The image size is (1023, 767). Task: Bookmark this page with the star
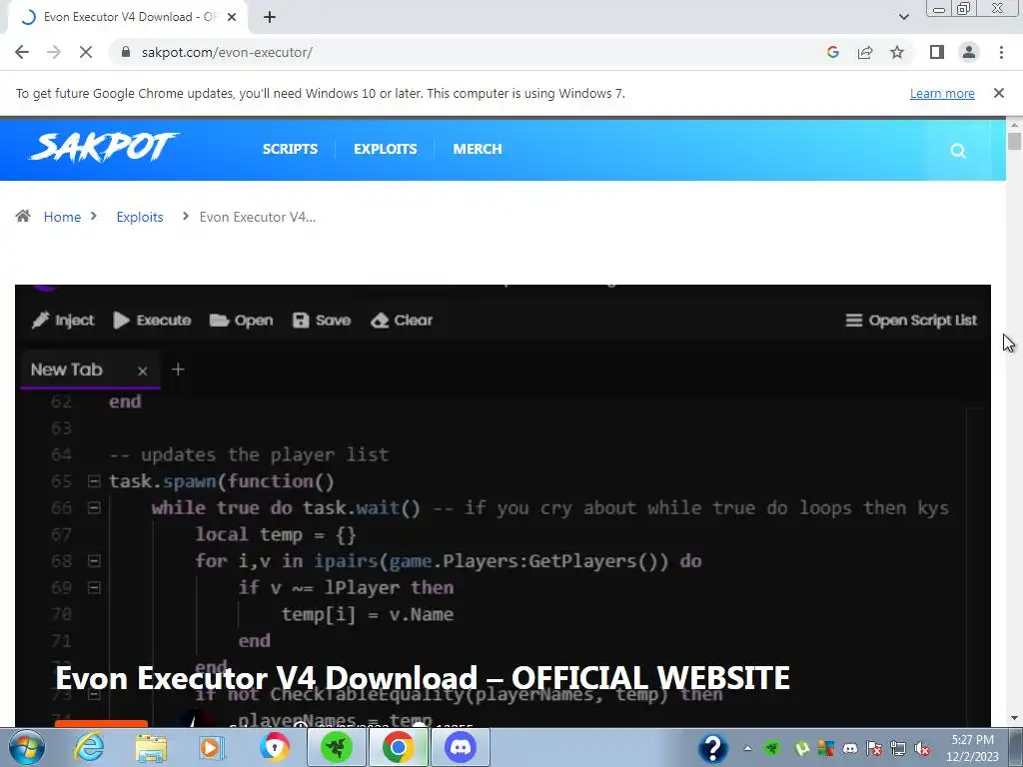click(x=897, y=52)
